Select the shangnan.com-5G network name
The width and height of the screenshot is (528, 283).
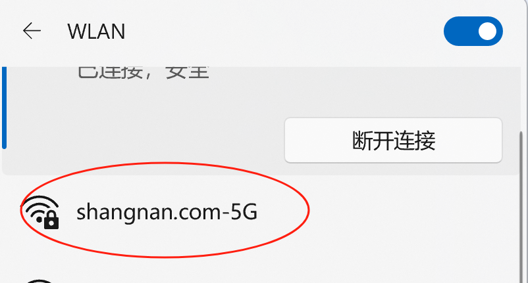click(x=167, y=212)
